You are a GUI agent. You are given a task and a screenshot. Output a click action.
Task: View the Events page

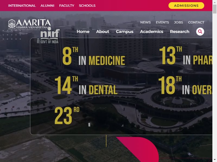tap(162, 22)
